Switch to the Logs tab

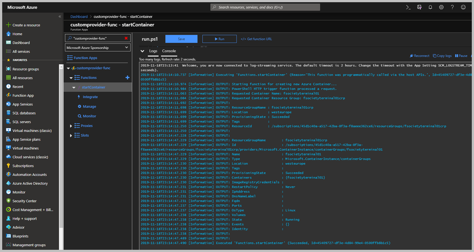point(153,51)
